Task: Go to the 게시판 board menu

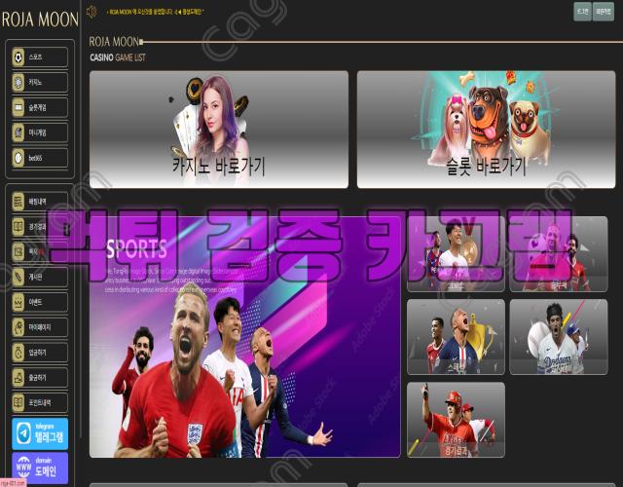Action: [40, 277]
